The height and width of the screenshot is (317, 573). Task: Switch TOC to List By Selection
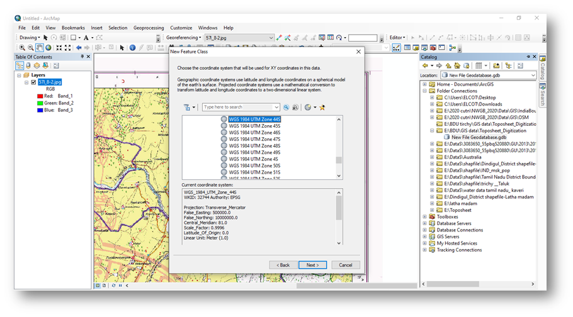point(45,66)
